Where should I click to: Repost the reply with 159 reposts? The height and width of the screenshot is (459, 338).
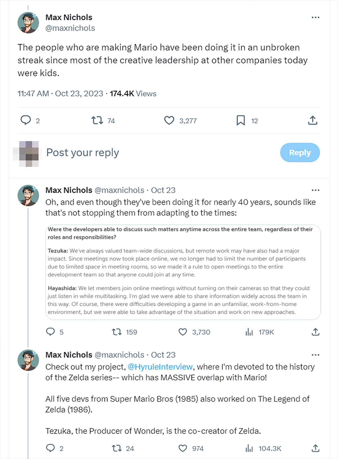pyautogui.click(x=117, y=332)
